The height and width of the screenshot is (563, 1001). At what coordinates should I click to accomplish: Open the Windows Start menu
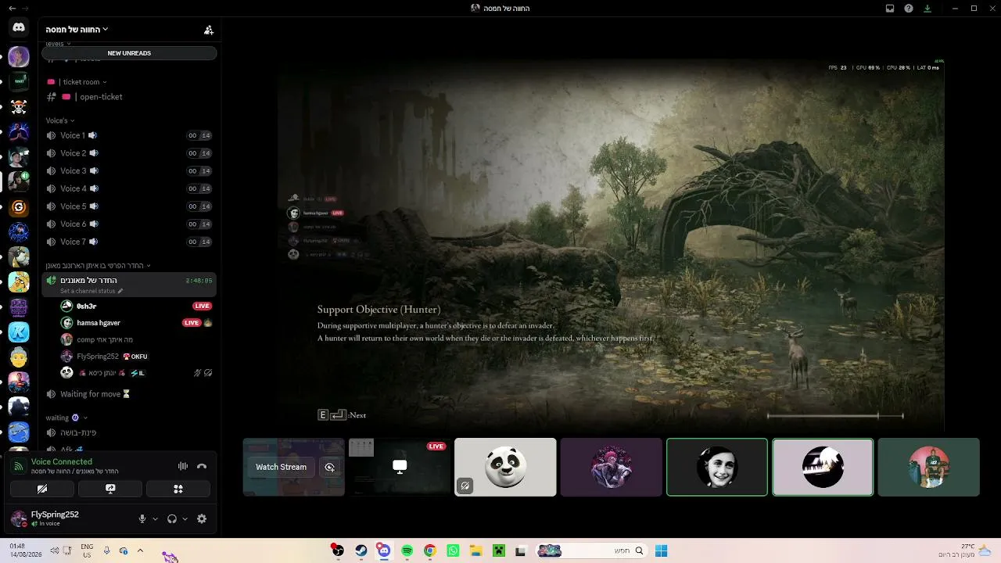[x=661, y=550]
